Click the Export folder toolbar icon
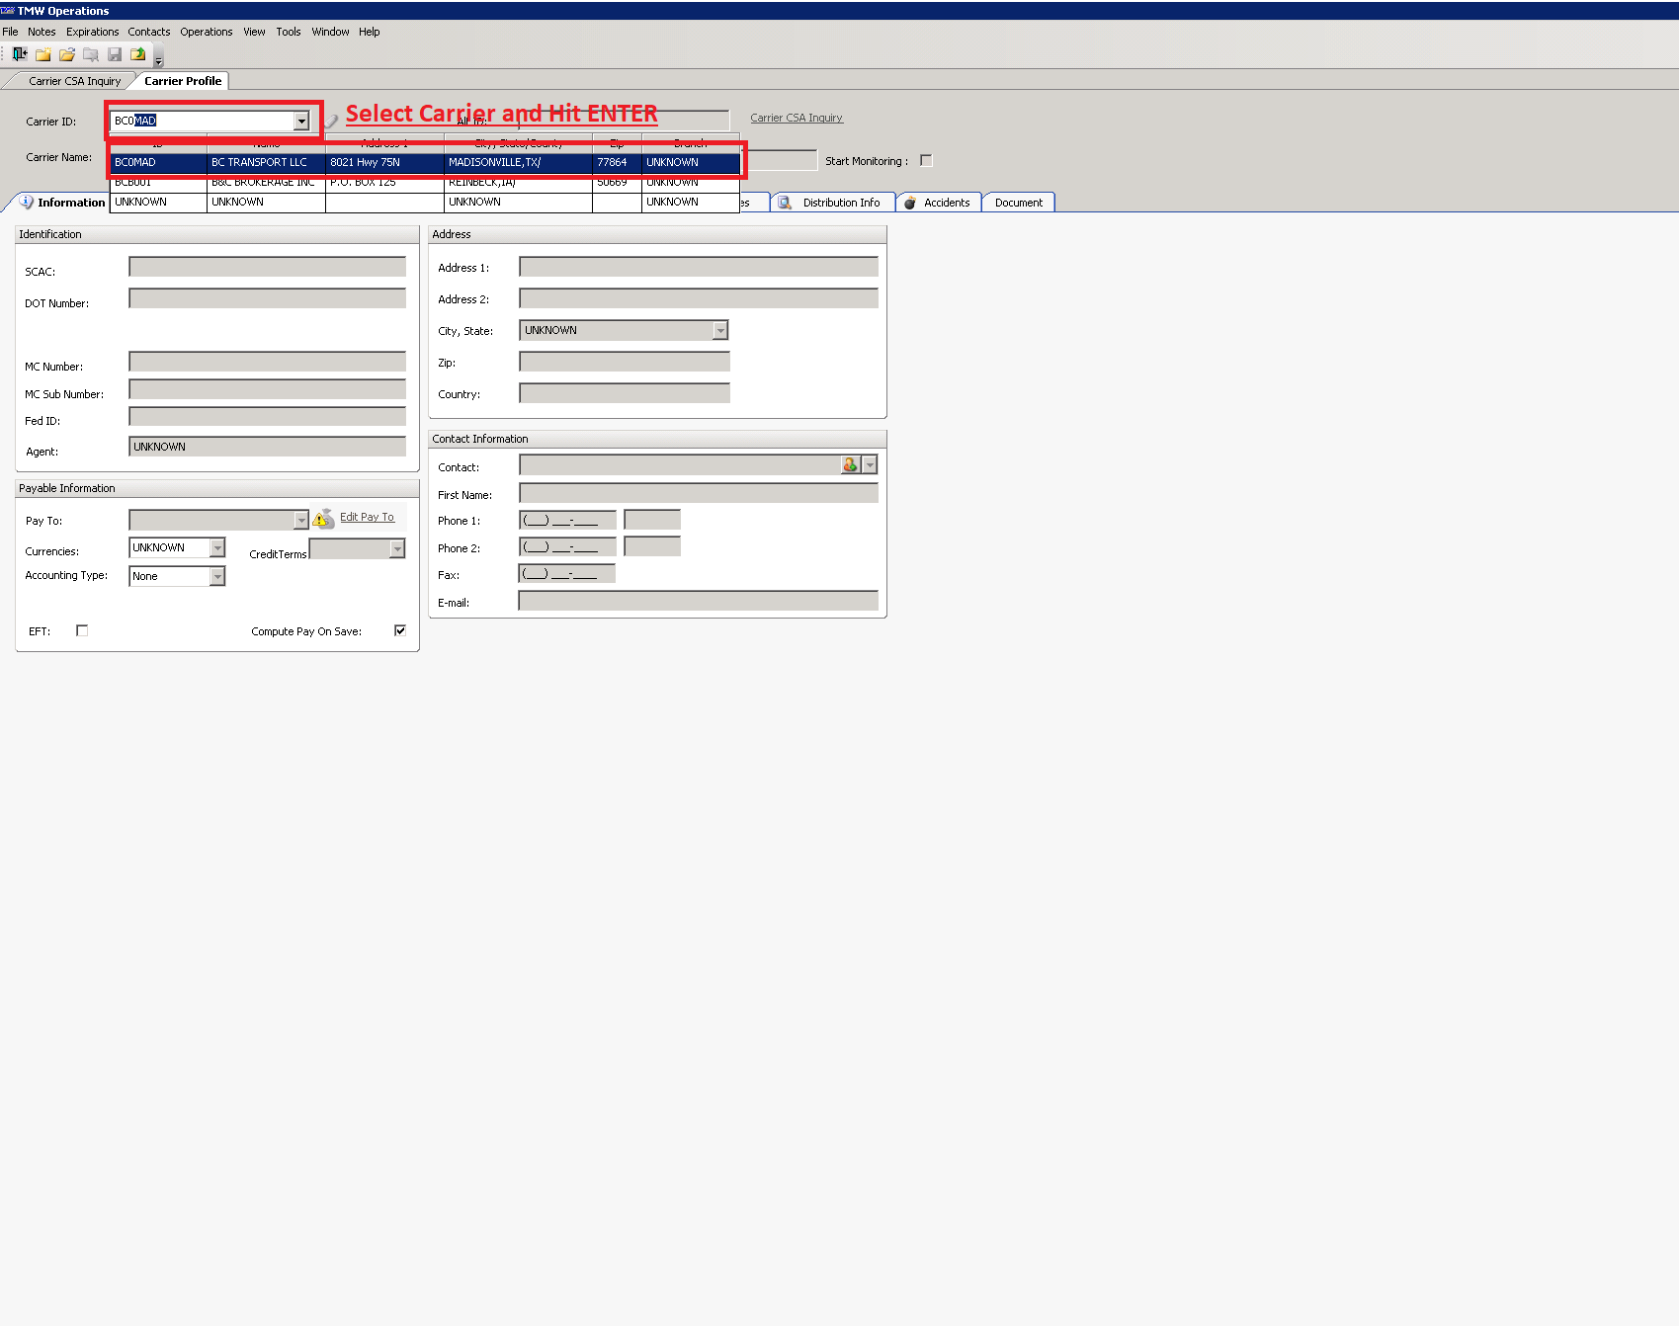The height and width of the screenshot is (1326, 1679). point(137,54)
